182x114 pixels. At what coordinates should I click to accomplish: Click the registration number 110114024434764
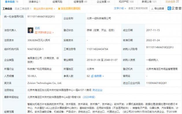coord(97,49)
